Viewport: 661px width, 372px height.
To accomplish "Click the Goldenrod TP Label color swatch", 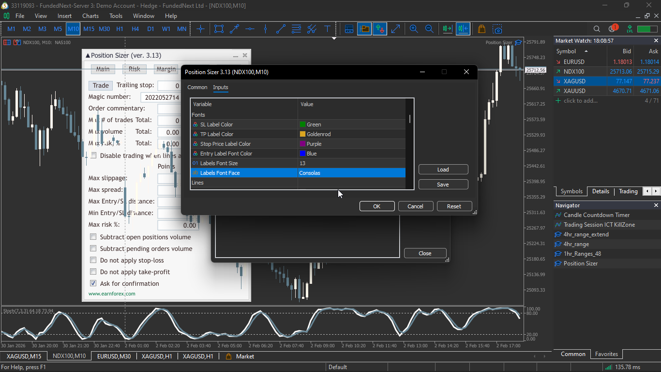I will point(302,134).
